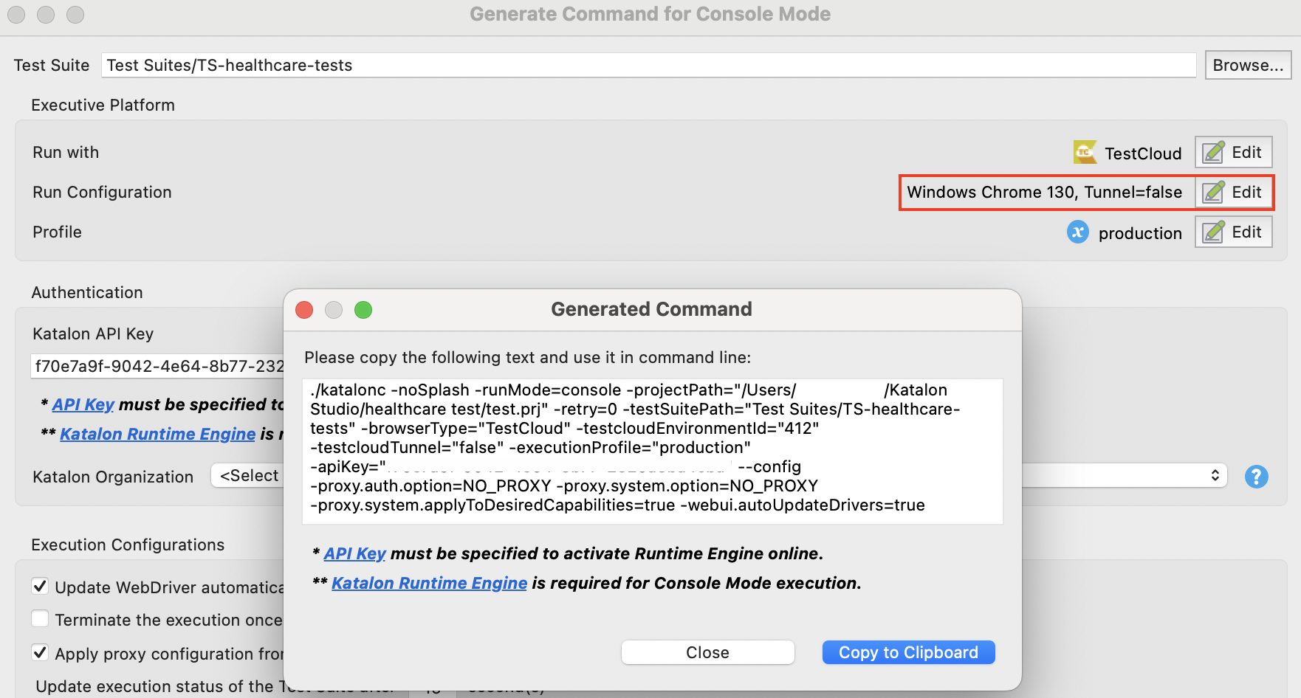This screenshot has height=698, width=1301.
Task: Click the Authentication section heading
Action: tap(87, 292)
